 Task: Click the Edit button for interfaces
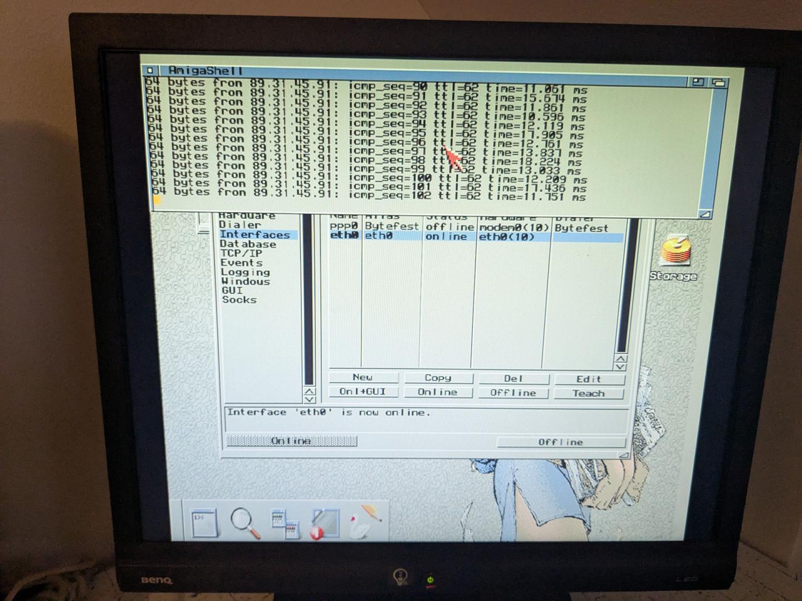point(588,379)
